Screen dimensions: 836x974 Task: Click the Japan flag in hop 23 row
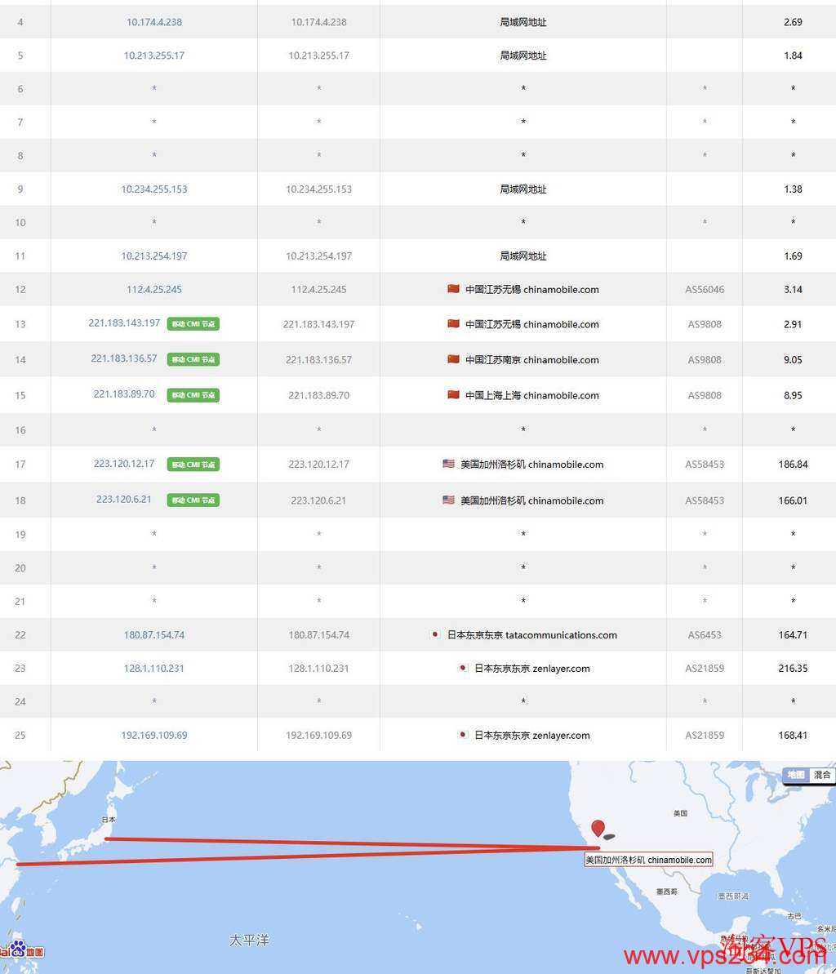point(462,668)
